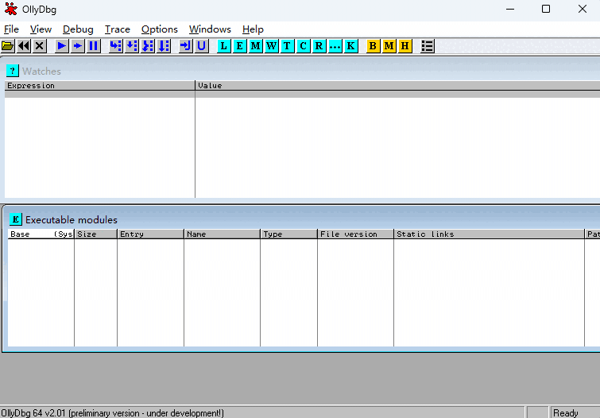
Task: Show Memory map (cyan M icon)
Action: coord(255,46)
